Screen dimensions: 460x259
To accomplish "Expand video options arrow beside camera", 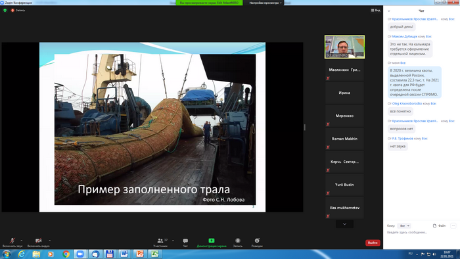I will (49, 241).
